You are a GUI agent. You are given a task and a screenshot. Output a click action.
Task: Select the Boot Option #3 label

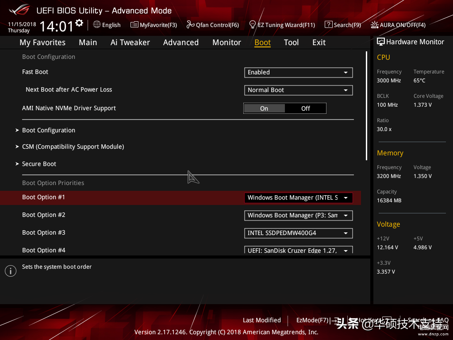click(44, 232)
